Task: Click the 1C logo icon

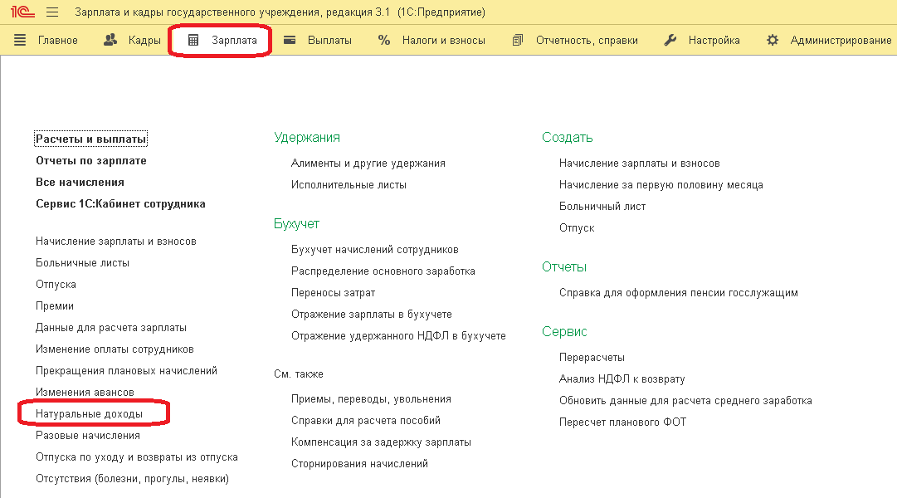Action: (x=22, y=12)
